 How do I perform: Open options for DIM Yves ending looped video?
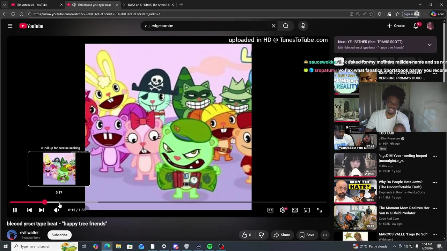click(x=435, y=156)
